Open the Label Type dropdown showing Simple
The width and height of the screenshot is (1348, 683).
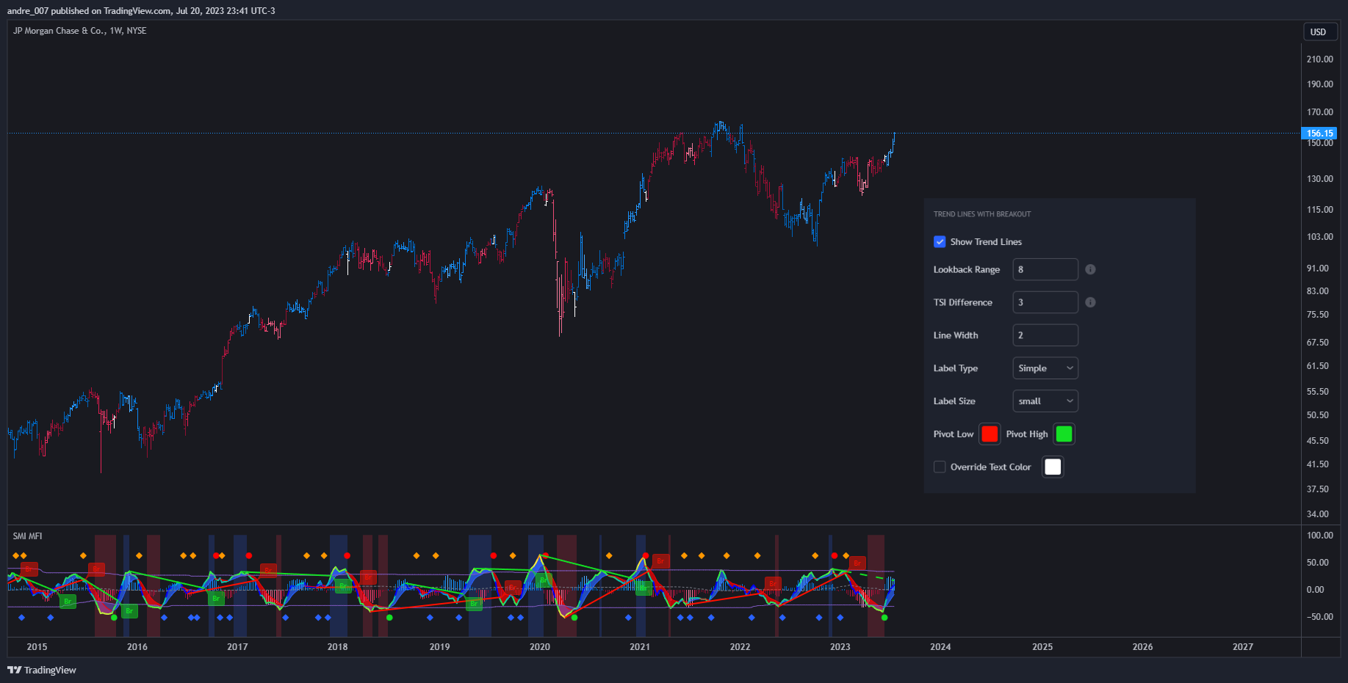click(1045, 368)
